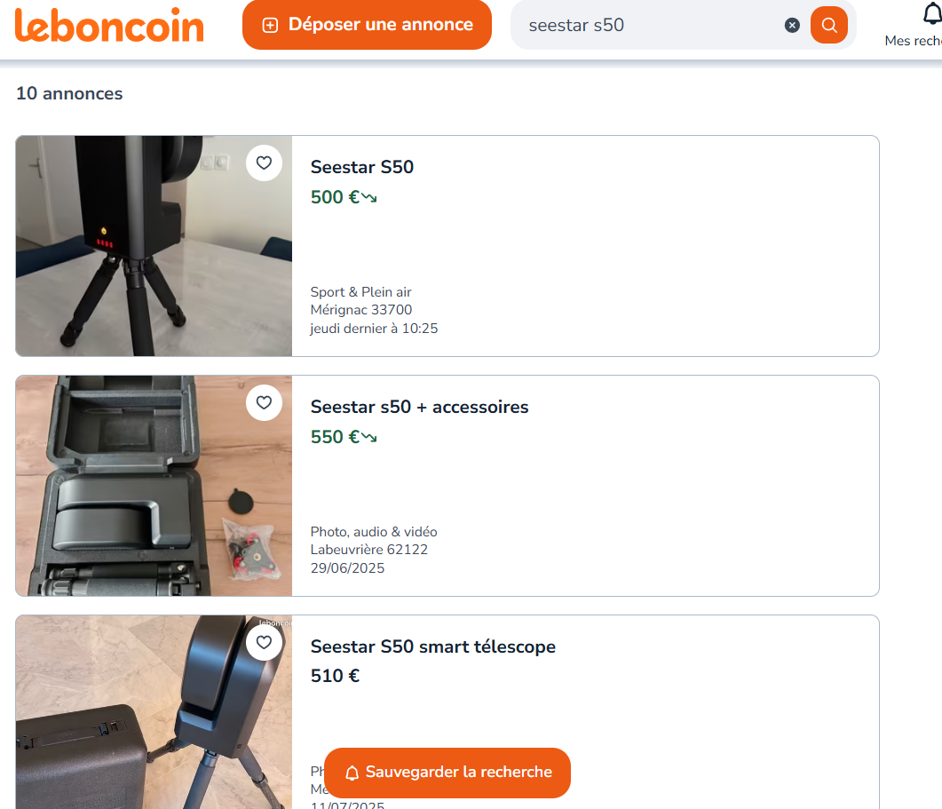Image resolution: width=942 pixels, height=809 pixels.
Task: Open the carrying case thumbnail of second listing
Action: coord(133,497)
